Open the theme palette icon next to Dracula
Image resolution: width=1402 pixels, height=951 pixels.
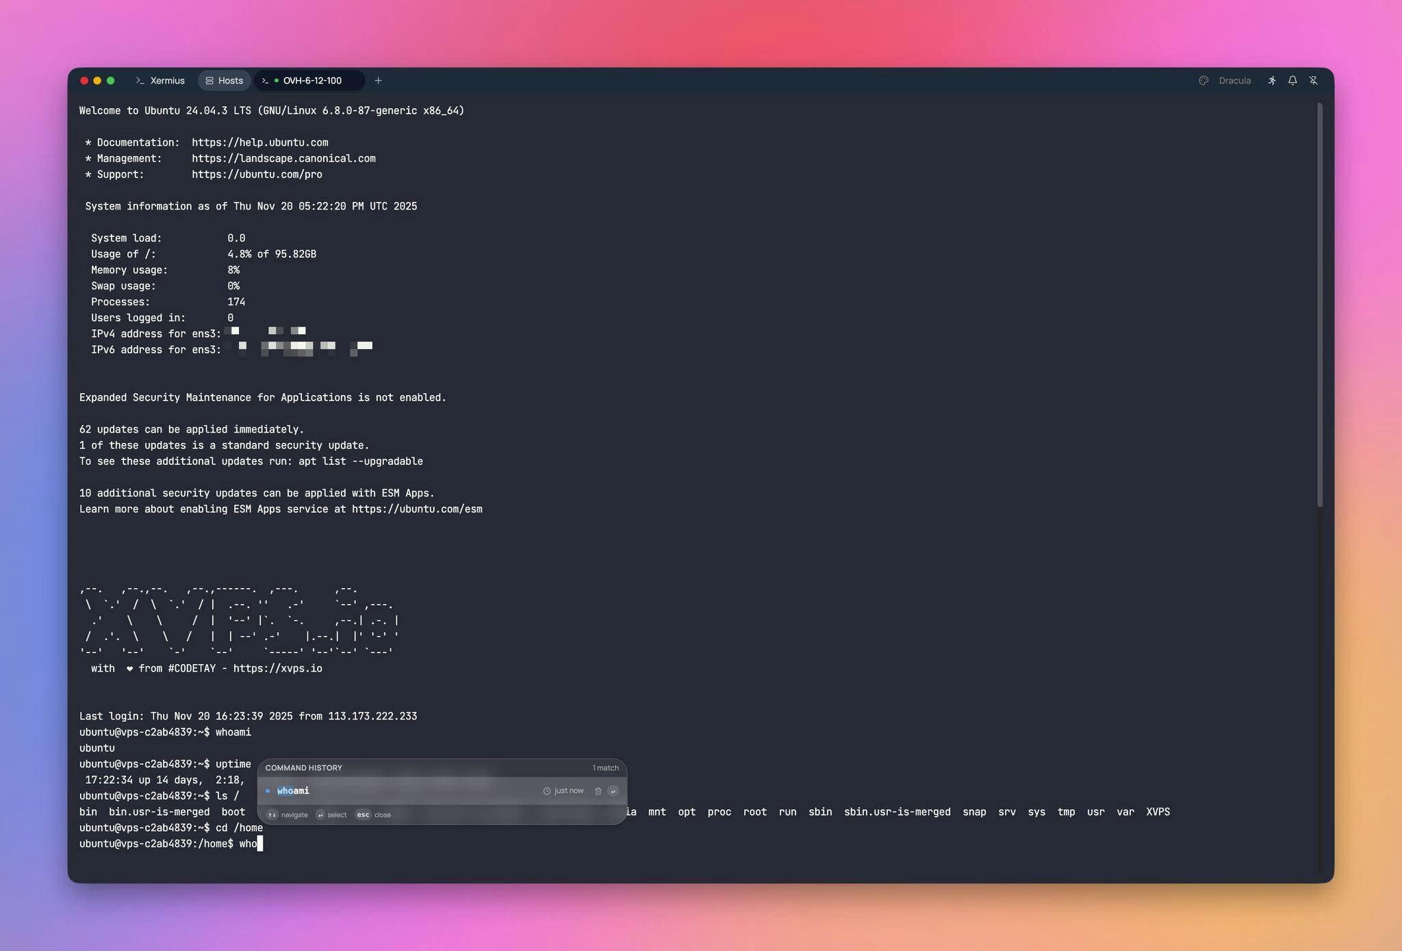[x=1203, y=81]
